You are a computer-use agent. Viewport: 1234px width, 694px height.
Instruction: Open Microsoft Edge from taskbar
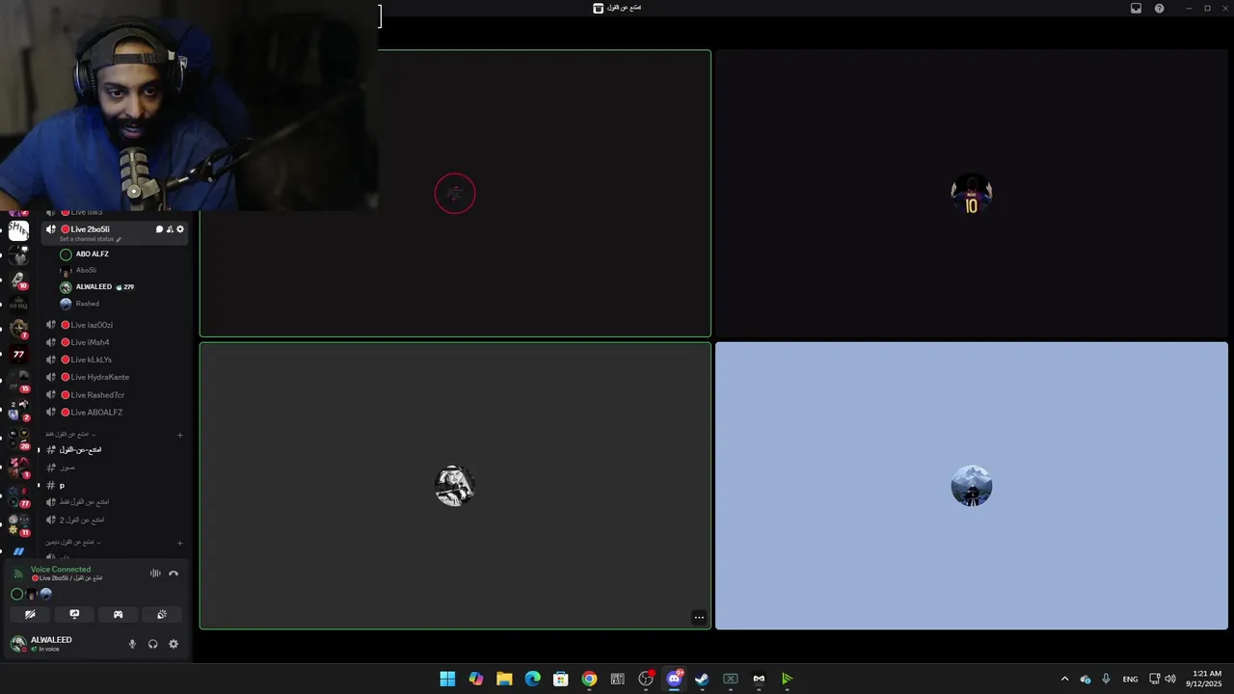(532, 679)
